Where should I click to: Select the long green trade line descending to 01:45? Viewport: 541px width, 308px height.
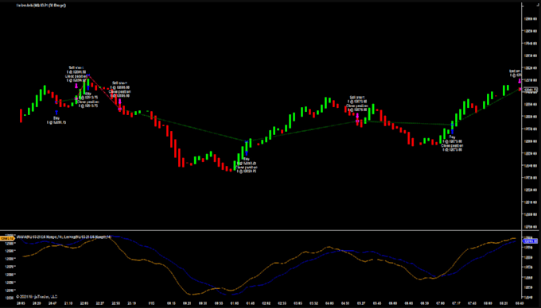[193, 128]
